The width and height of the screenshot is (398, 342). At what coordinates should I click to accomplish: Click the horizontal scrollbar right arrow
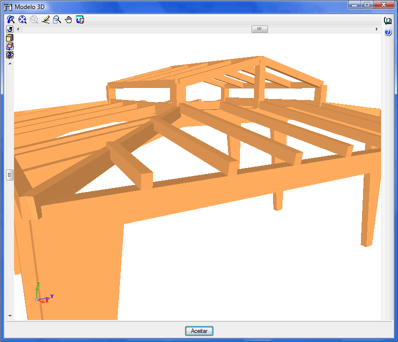(376, 29)
